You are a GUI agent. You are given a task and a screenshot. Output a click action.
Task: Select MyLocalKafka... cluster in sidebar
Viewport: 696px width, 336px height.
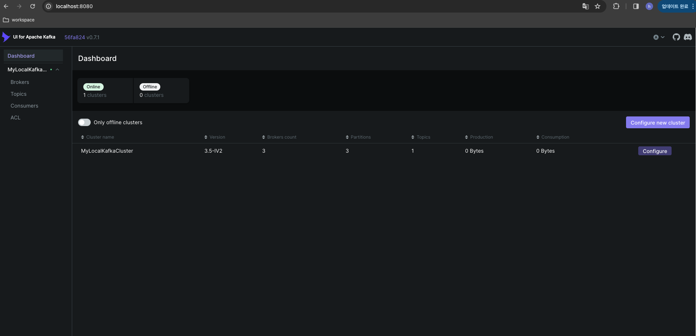click(x=27, y=69)
